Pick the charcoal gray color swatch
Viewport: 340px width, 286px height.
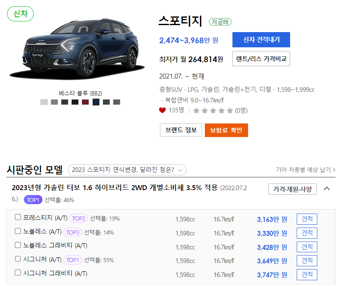pos(106,102)
